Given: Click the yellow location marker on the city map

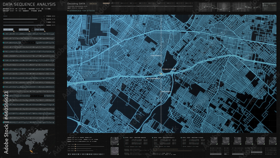Looking at the screenshot, I should tap(161, 74).
